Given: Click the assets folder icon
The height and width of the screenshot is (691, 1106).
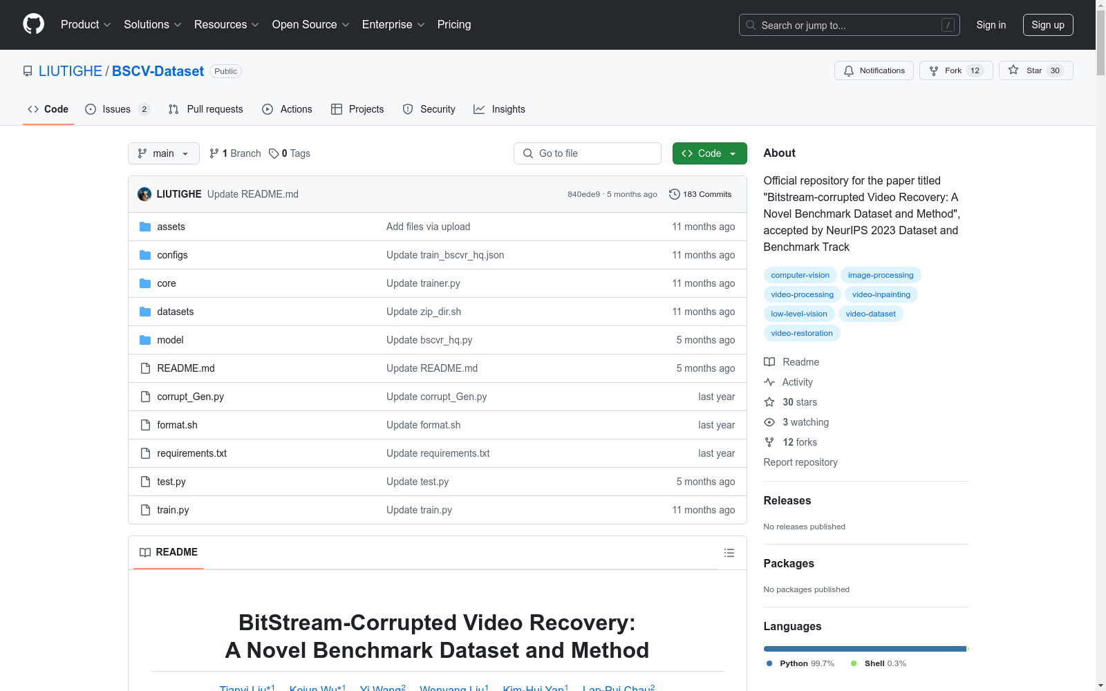Looking at the screenshot, I should [145, 227].
